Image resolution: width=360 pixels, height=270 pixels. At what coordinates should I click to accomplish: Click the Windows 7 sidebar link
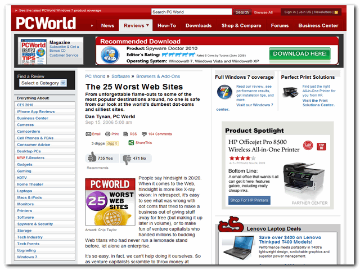pyautogui.click(x=27, y=257)
